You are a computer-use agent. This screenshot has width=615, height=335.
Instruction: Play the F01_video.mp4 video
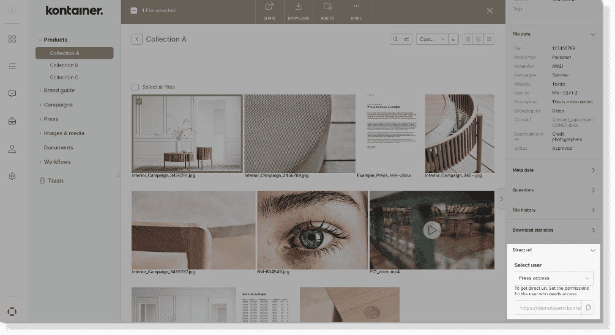coord(432,230)
